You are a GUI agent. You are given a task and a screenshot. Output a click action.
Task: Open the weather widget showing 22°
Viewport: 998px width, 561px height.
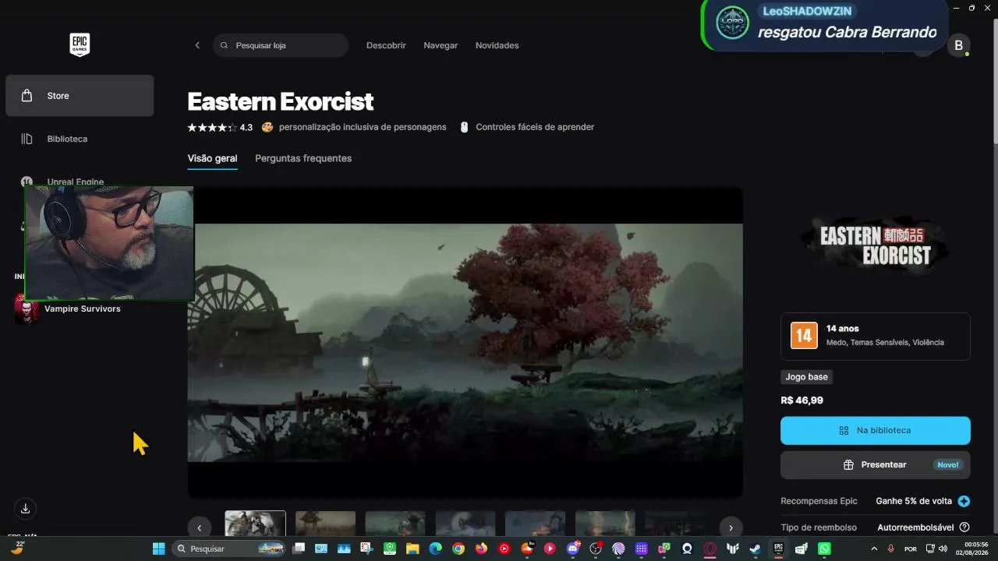click(16, 549)
